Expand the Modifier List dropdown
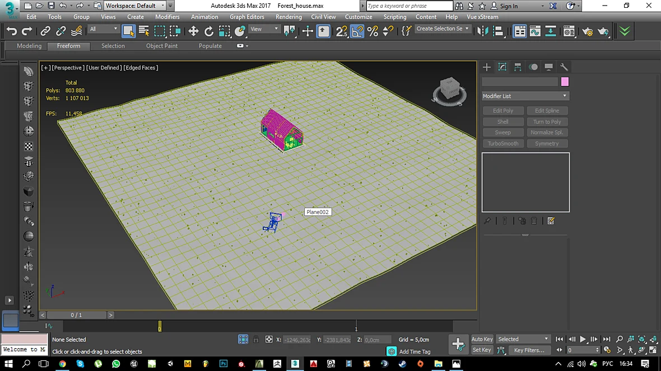 coord(525,96)
